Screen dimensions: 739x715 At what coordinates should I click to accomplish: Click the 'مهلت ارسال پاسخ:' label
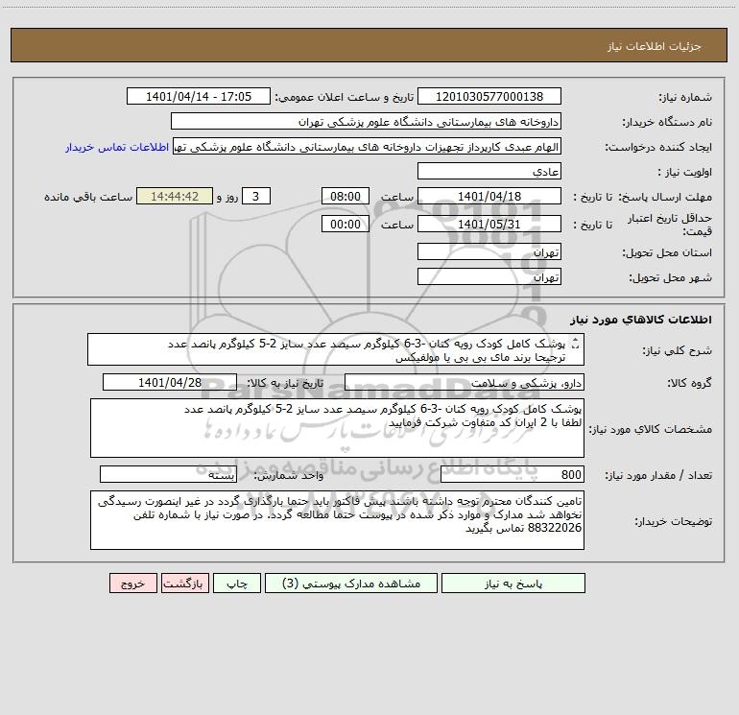[665, 197]
